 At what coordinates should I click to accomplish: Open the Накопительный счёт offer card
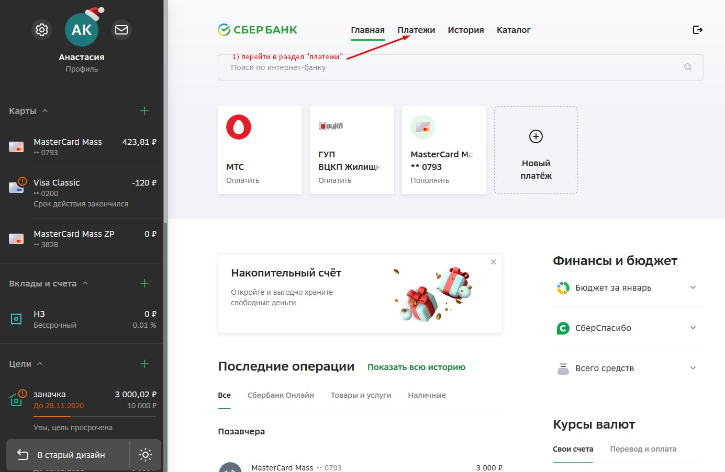click(x=360, y=293)
